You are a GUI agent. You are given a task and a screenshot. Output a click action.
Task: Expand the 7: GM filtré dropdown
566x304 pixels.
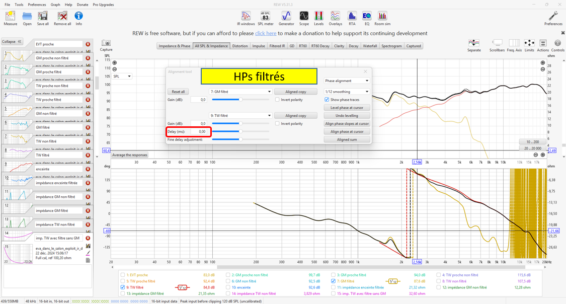(x=240, y=92)
